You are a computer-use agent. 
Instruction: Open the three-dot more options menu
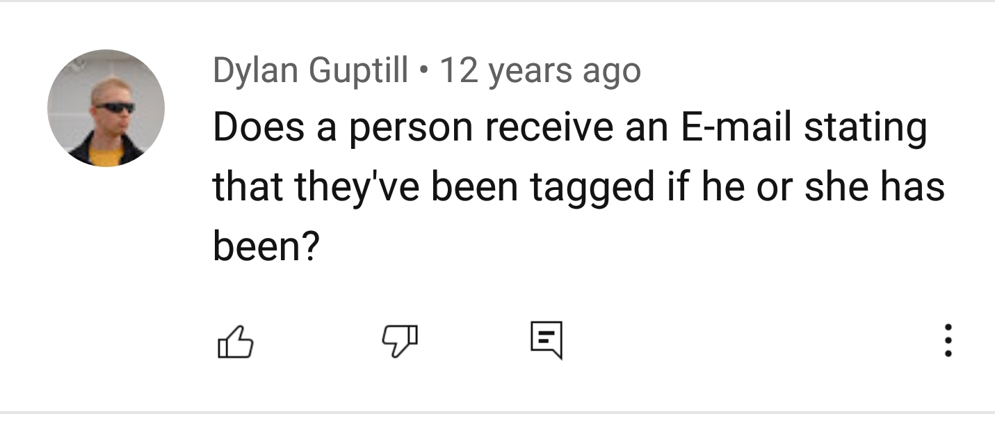(x=948, y=340)
